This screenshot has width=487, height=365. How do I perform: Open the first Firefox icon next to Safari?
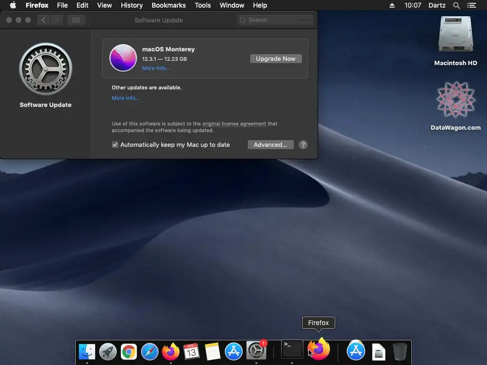pyautogui.click(x=171, y=351)
